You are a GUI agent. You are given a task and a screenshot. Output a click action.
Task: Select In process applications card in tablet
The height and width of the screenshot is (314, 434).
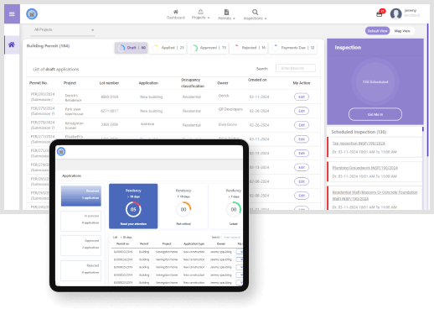[x=81, y=221]
